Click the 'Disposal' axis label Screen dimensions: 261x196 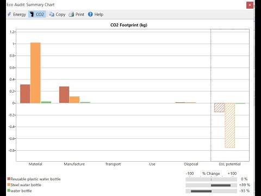[191, 164]
